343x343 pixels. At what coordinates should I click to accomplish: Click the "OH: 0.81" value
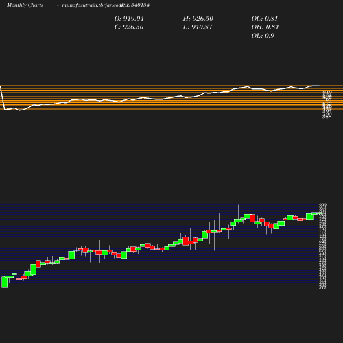pyautogui.click(x=265, y=27)
